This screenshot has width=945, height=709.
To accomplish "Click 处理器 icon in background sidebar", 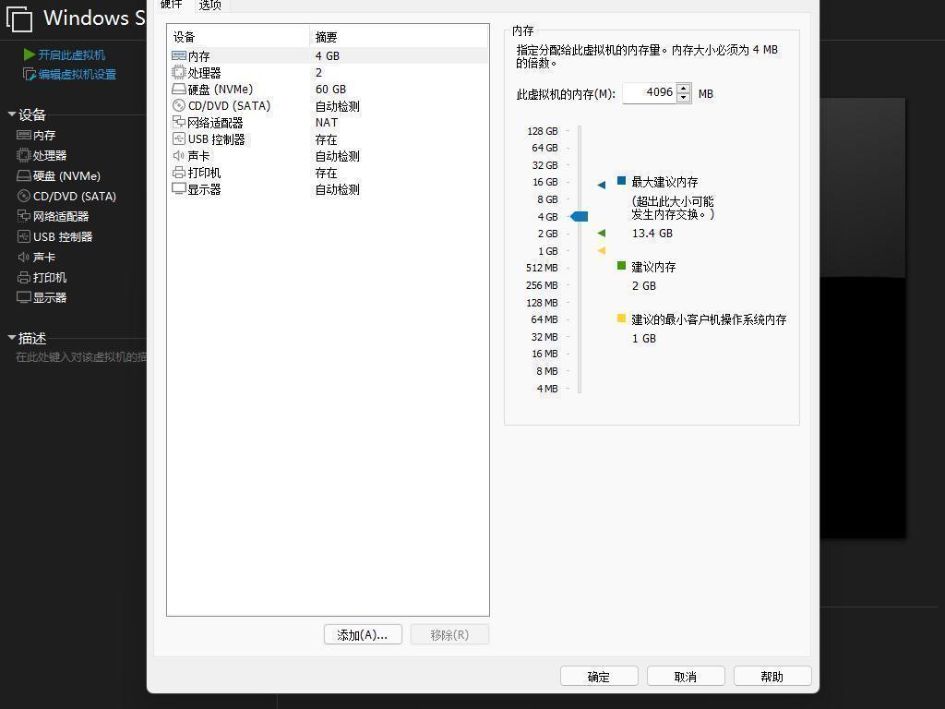I will (x=23, y=155).
